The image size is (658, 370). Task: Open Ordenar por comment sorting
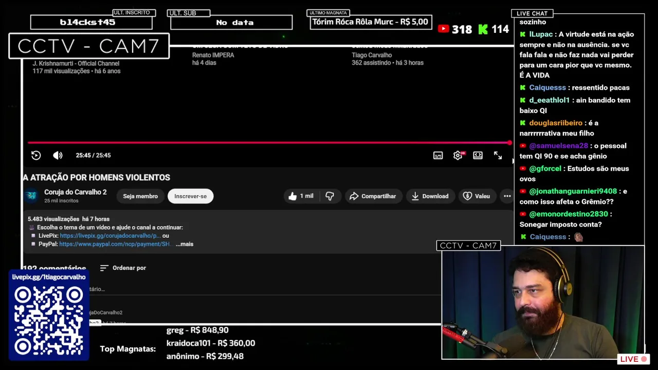tap(123, 268)
